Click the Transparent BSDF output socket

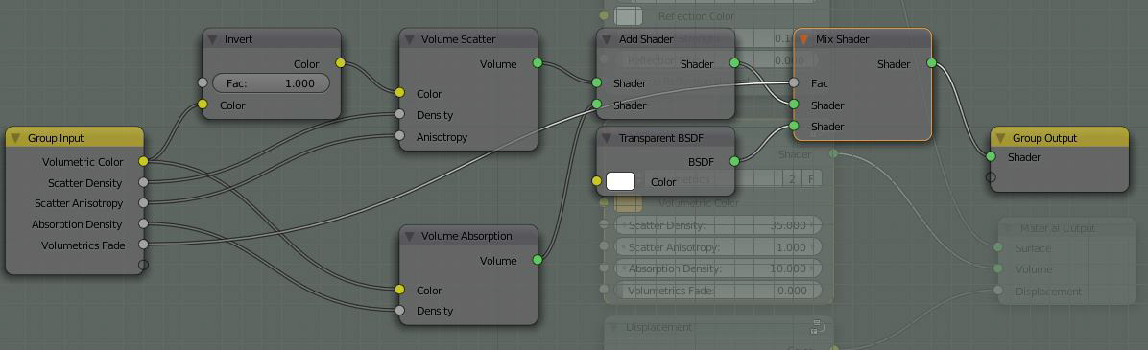pyautogui.click(x=734, y=161)
